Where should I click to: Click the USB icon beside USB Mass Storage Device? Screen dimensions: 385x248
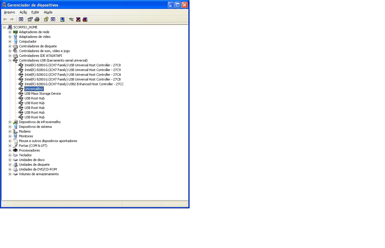21,94
